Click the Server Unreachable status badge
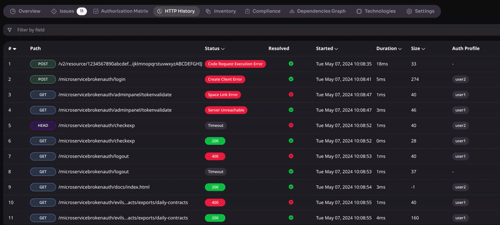 (x=226, y=110)
